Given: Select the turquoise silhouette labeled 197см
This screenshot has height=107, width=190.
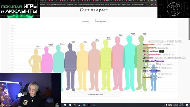Looking at the screenshot, I should click(129, 63).
